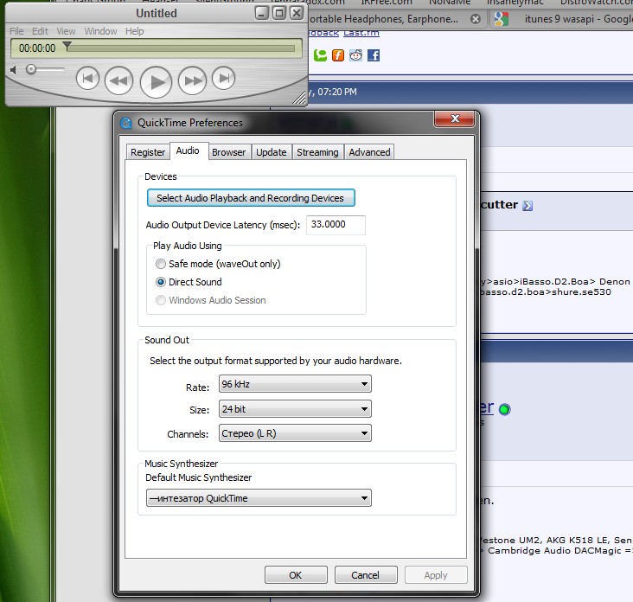Open the Update tab
Screen dimensions: 633x602
[272, 152]
